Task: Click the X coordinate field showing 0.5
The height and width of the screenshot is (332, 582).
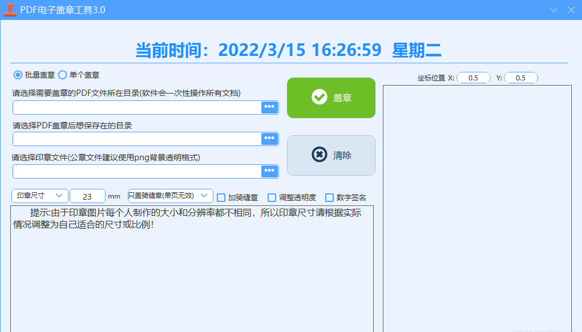Action: [x=473, y=78]
